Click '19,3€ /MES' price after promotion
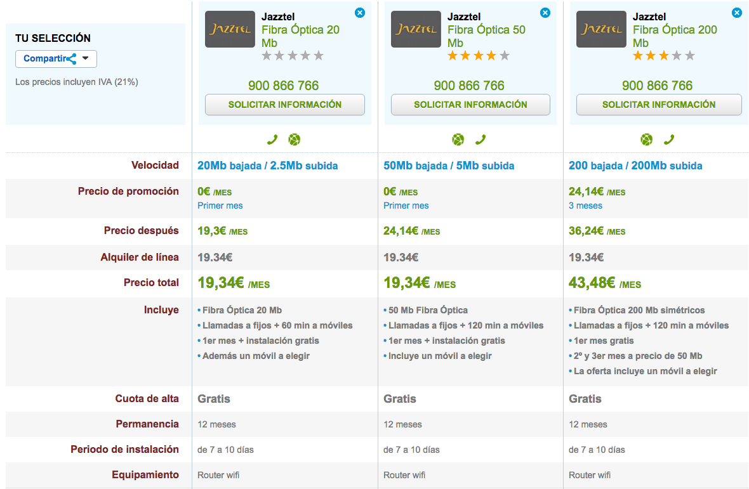Viewport: 749px width, 489px height. click(x=223, y=231)
